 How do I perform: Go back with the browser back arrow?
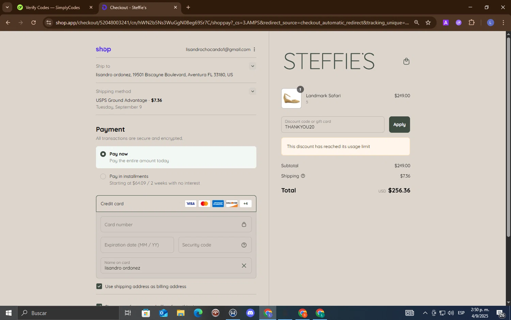coord(8,23)
